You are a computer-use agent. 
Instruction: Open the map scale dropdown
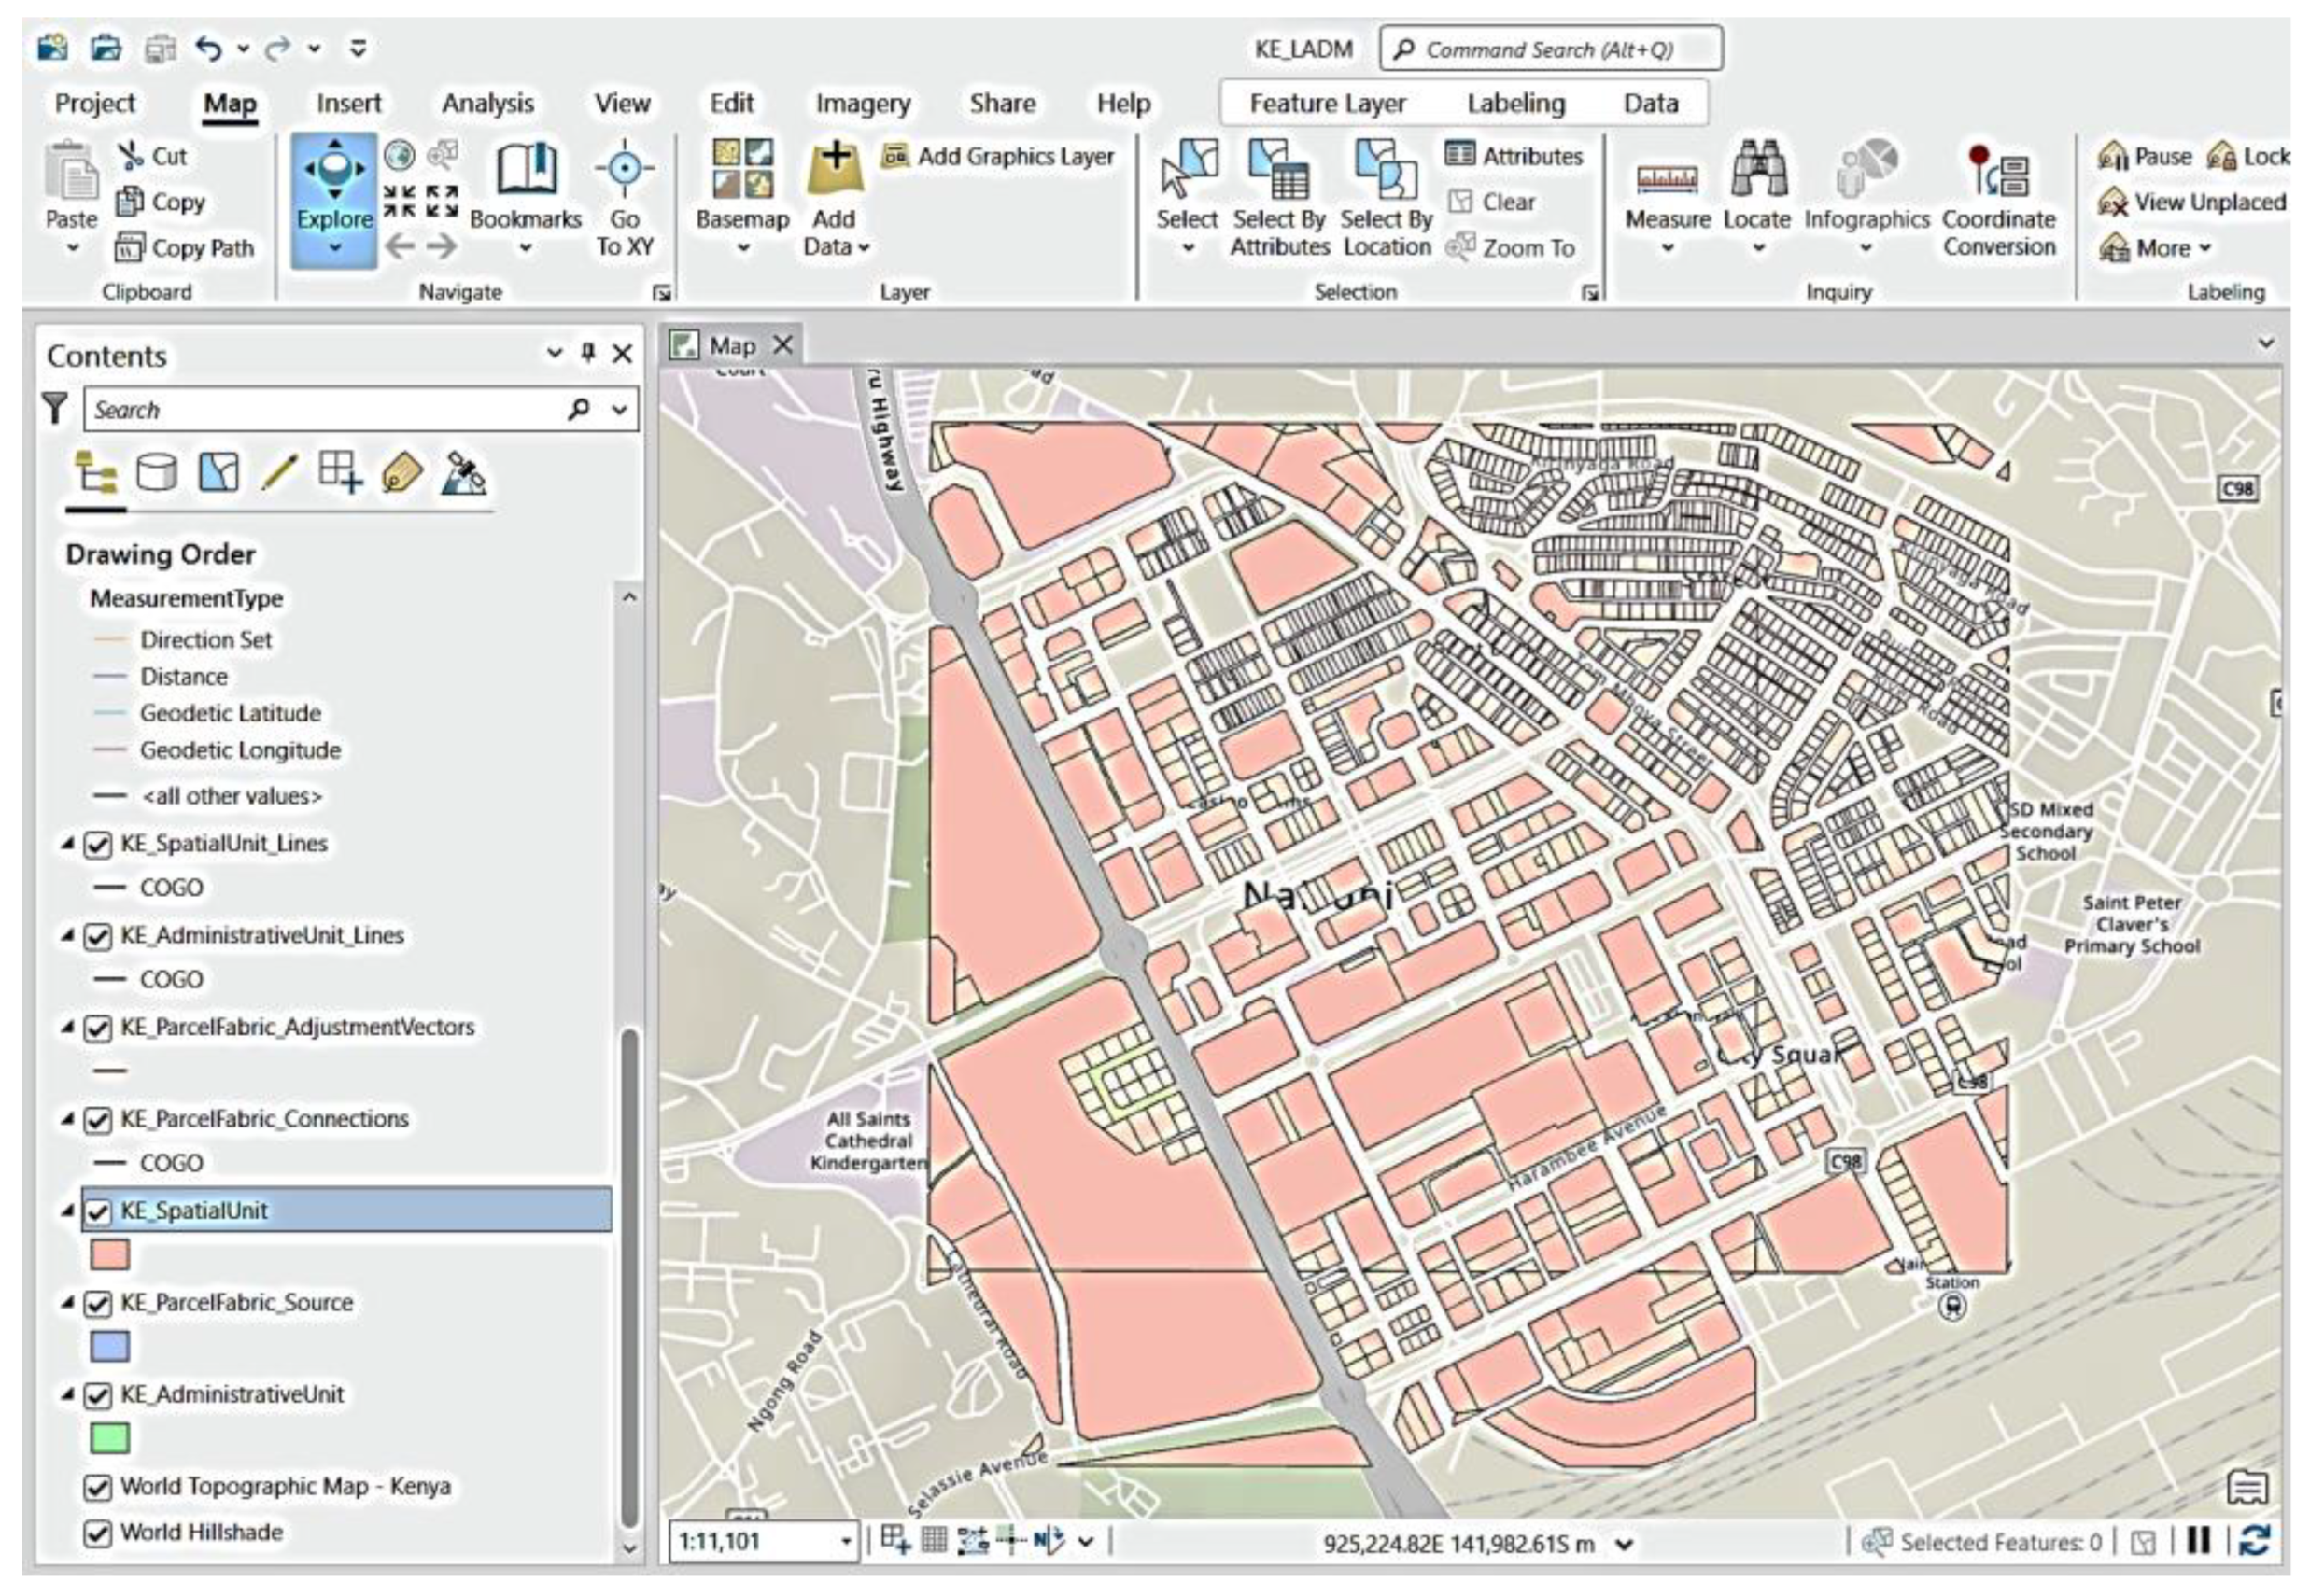[846, 1541]
